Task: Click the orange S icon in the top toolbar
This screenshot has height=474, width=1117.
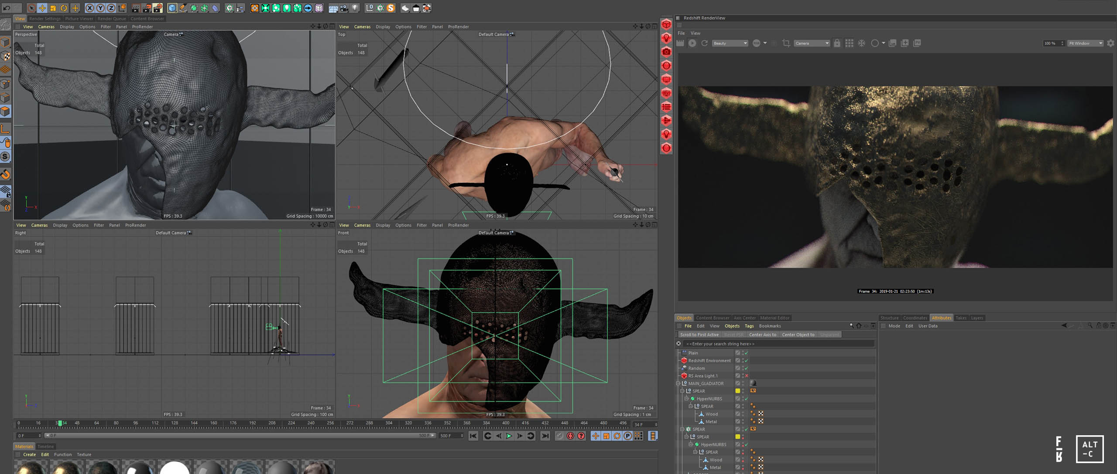Action: 391,8
